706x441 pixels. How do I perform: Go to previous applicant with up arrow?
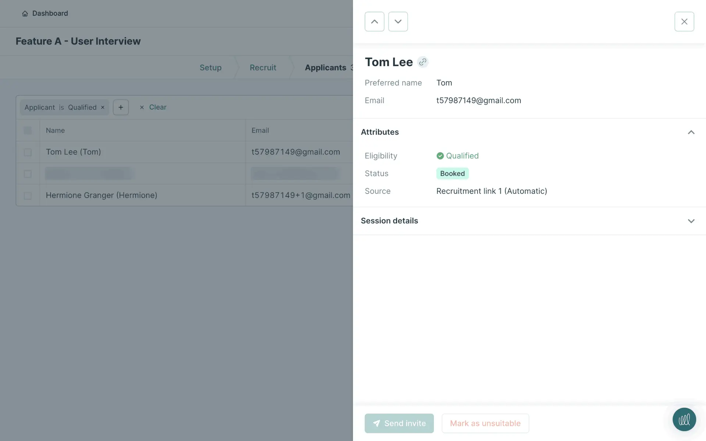[x=374, y=22]
